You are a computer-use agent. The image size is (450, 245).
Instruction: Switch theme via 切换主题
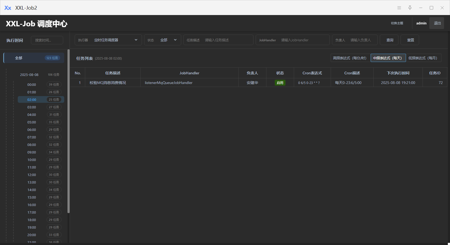click(x=397, y=23)
